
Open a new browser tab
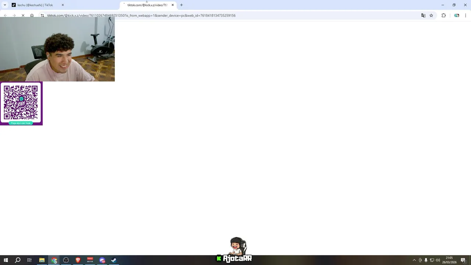181,5
